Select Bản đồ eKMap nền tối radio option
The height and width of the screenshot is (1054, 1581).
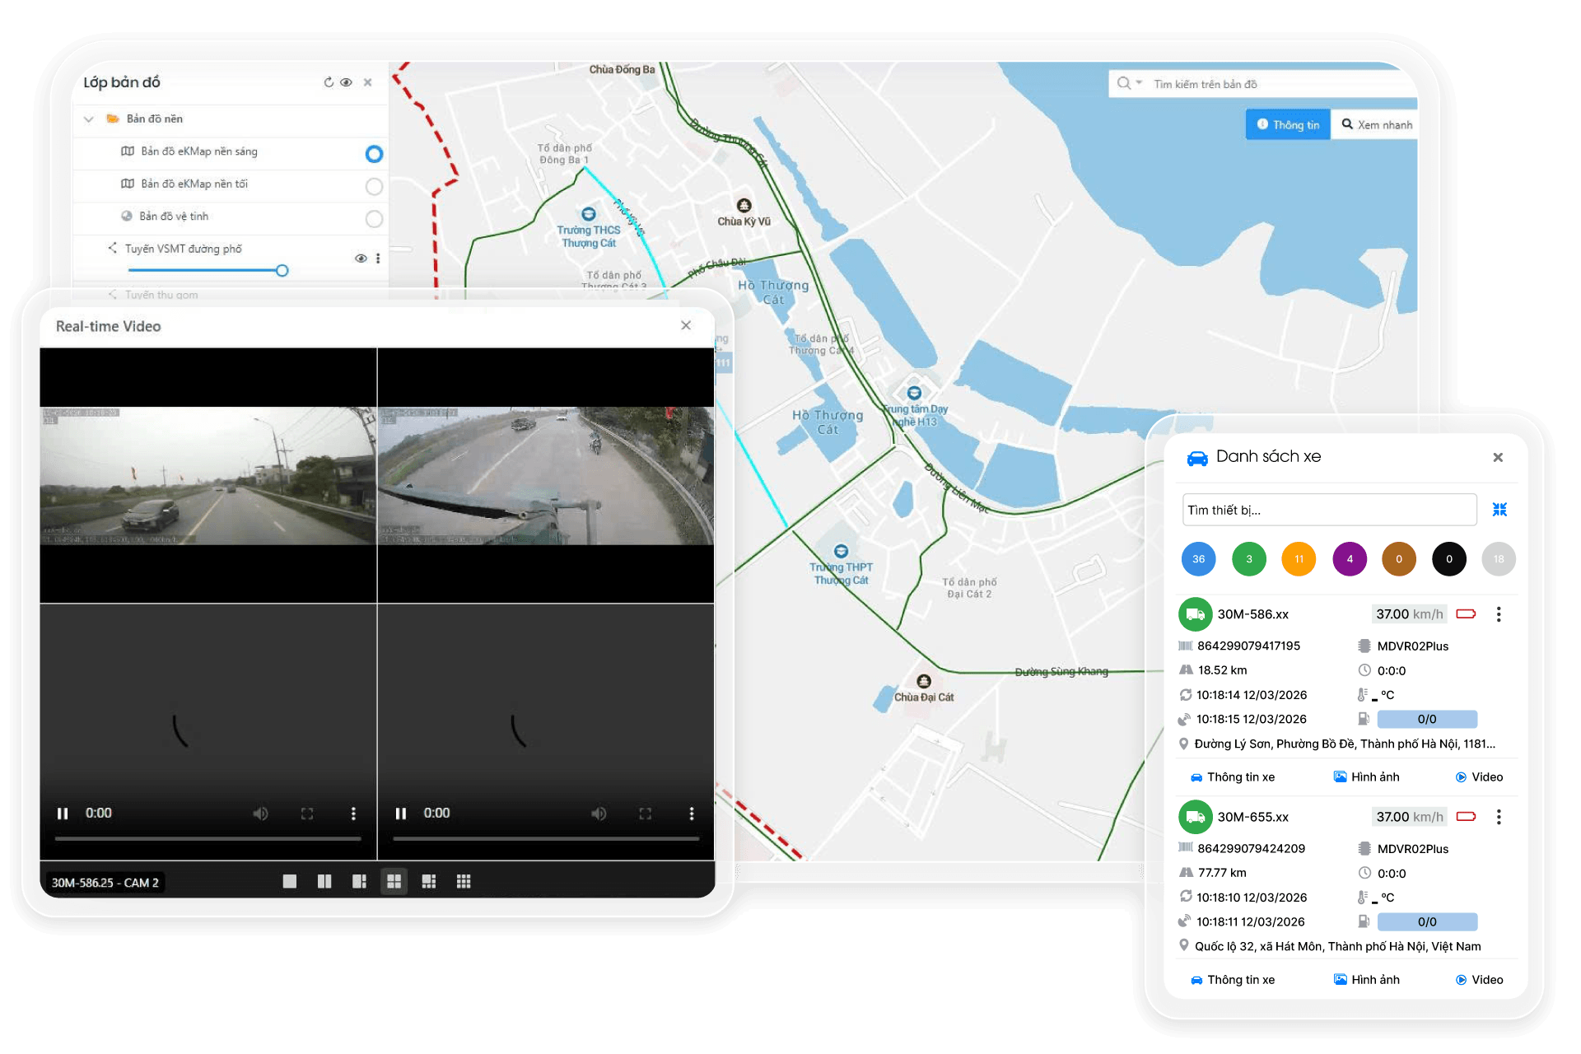[374, 187]
